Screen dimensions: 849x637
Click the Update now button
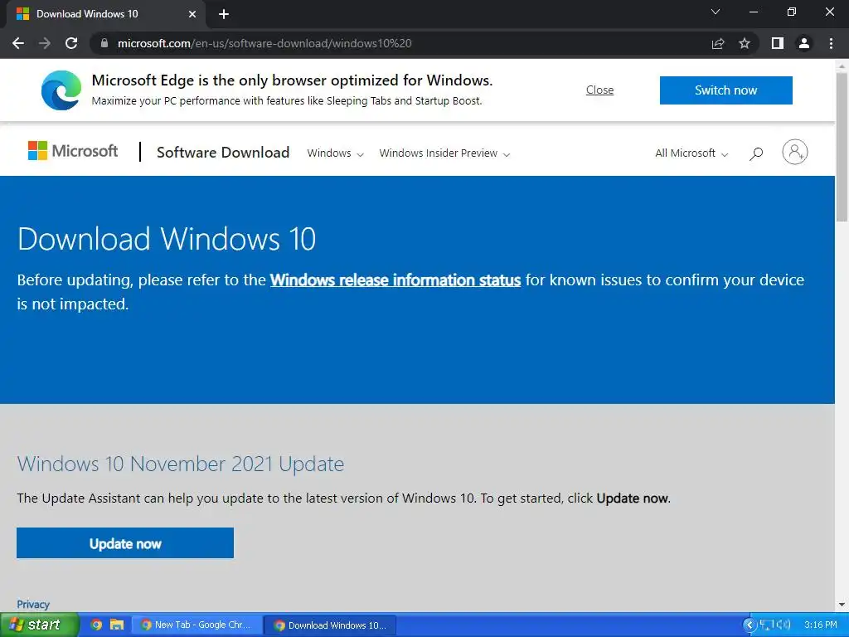point(125,542)
